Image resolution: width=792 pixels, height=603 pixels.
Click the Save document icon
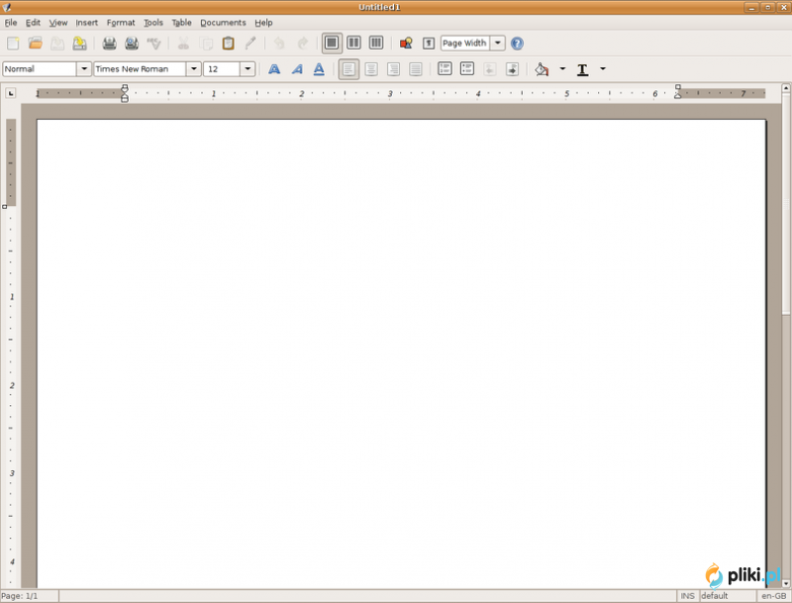click(57, 44)
